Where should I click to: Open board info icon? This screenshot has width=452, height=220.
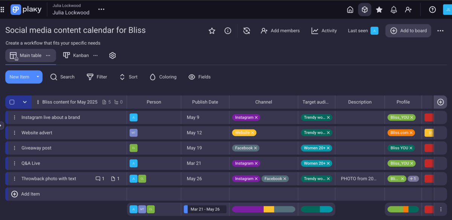[228, 31]
